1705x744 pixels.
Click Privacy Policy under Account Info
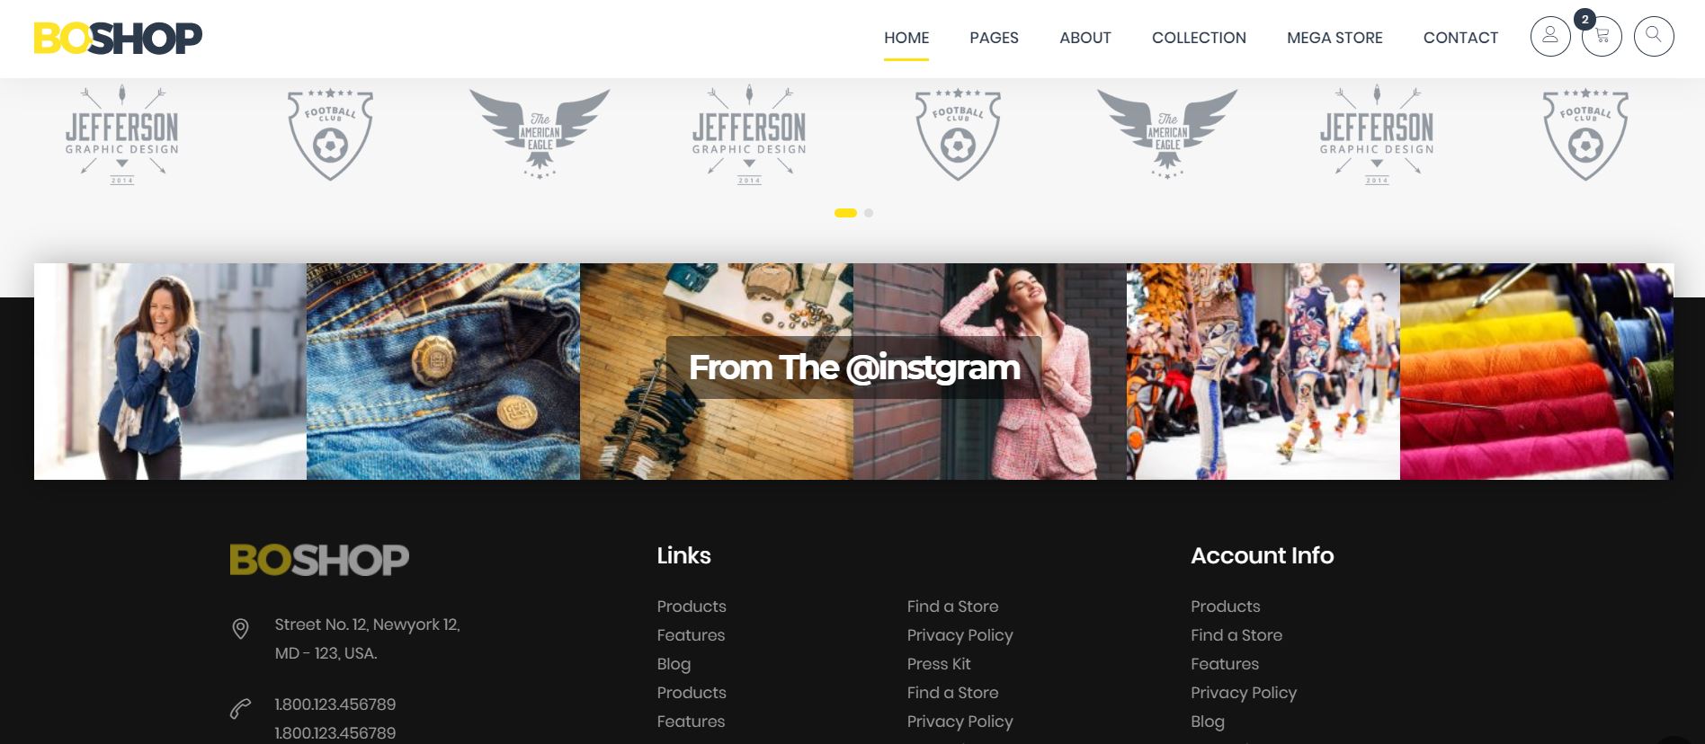1244,693
